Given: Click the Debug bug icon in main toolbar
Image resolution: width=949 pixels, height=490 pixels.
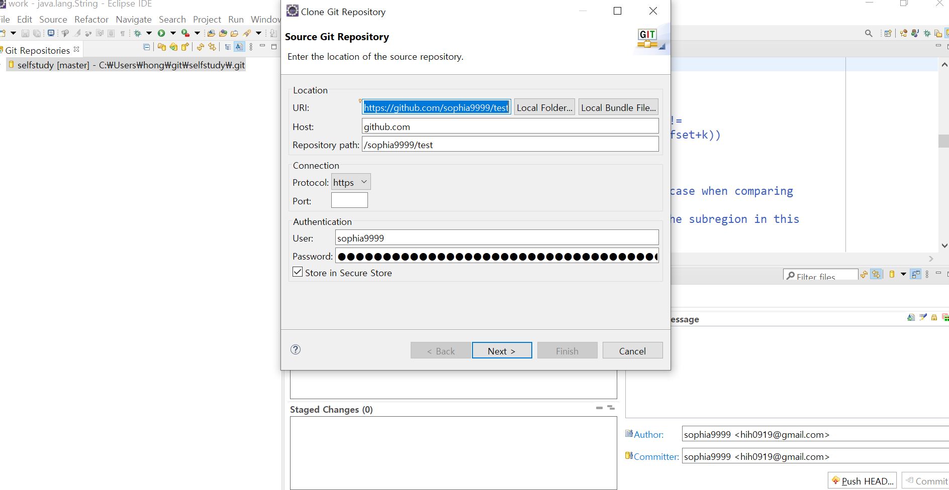Looking at the screenshot, I should click(x=137, y=33).
